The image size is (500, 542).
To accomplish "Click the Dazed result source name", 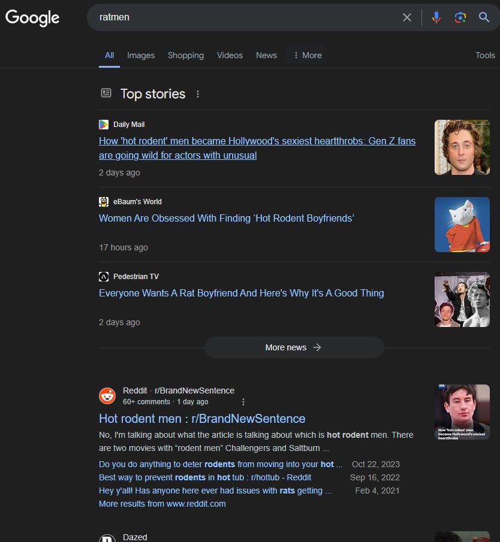I will (135, 537).
